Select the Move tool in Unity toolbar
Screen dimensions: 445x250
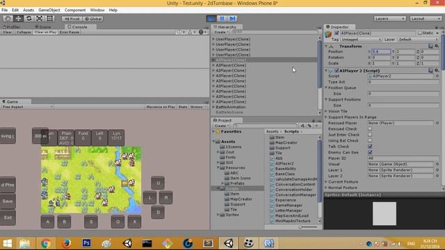pos(19,19)
